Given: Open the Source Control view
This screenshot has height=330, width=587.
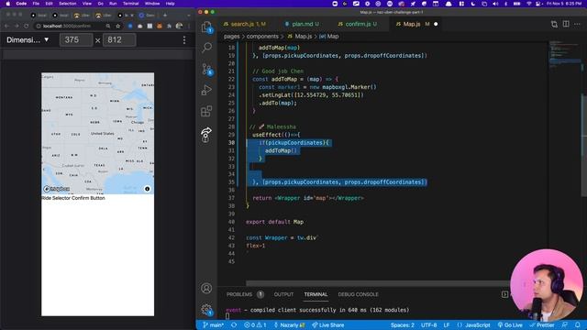Looking at the screenshot, I should point(206,70).
